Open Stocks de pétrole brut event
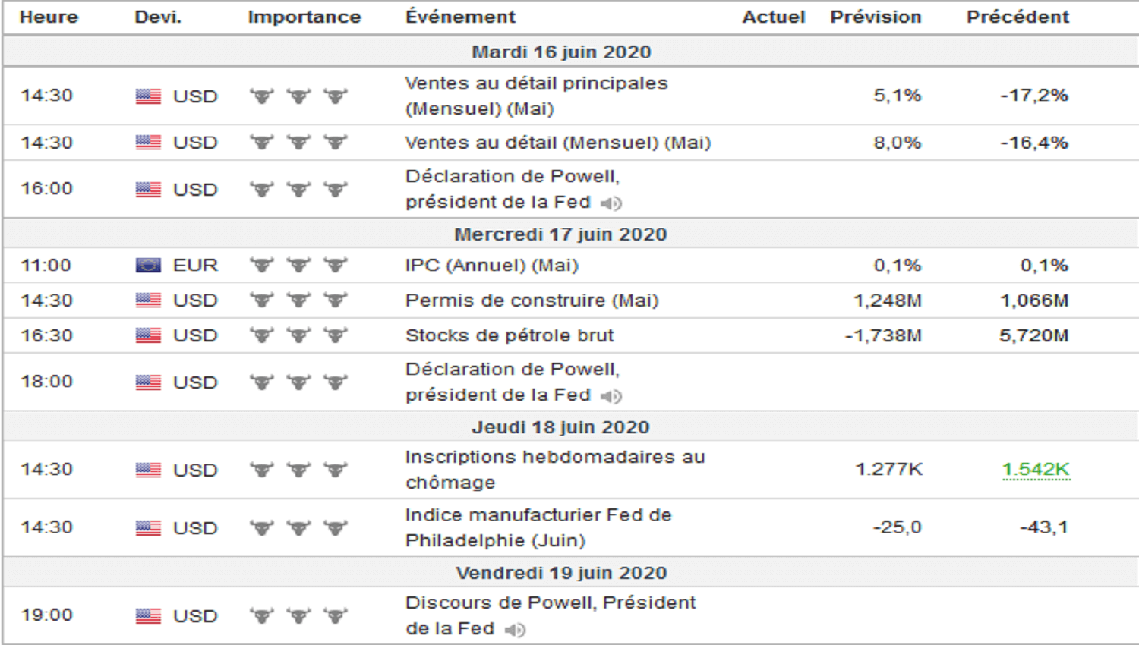Screen dimensions: 1139x645 click(510, 335)
